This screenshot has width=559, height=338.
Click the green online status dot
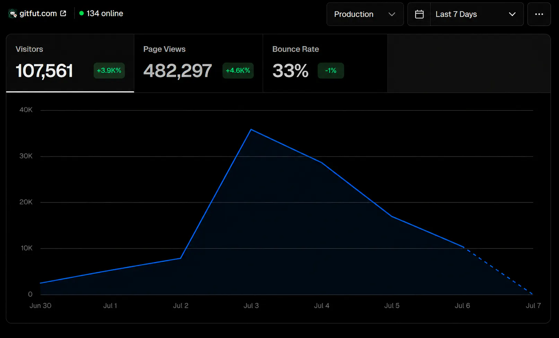coord(81,14)
